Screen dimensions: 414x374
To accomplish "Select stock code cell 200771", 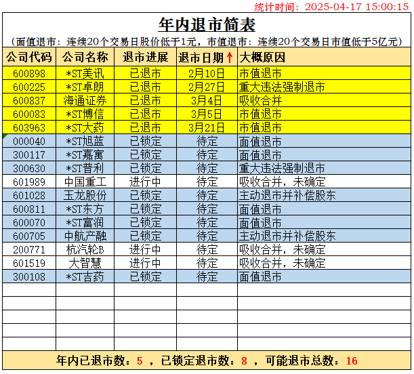I will click(29, 249).
